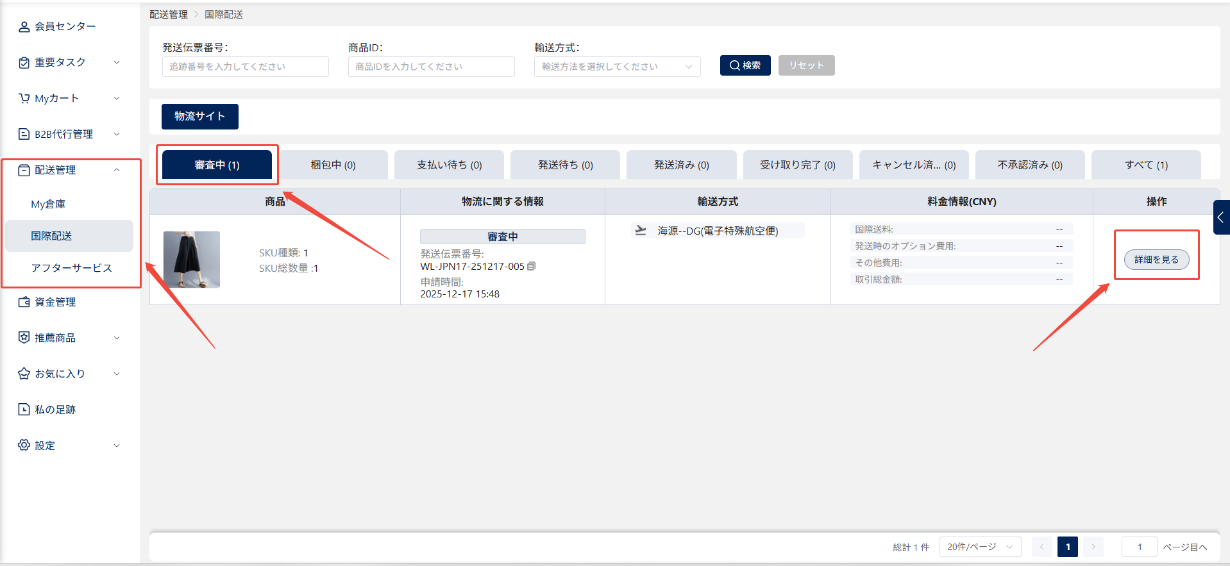1230x566 pixels.
Task: Click the black skirt product thumbnail
Action: 192,260
